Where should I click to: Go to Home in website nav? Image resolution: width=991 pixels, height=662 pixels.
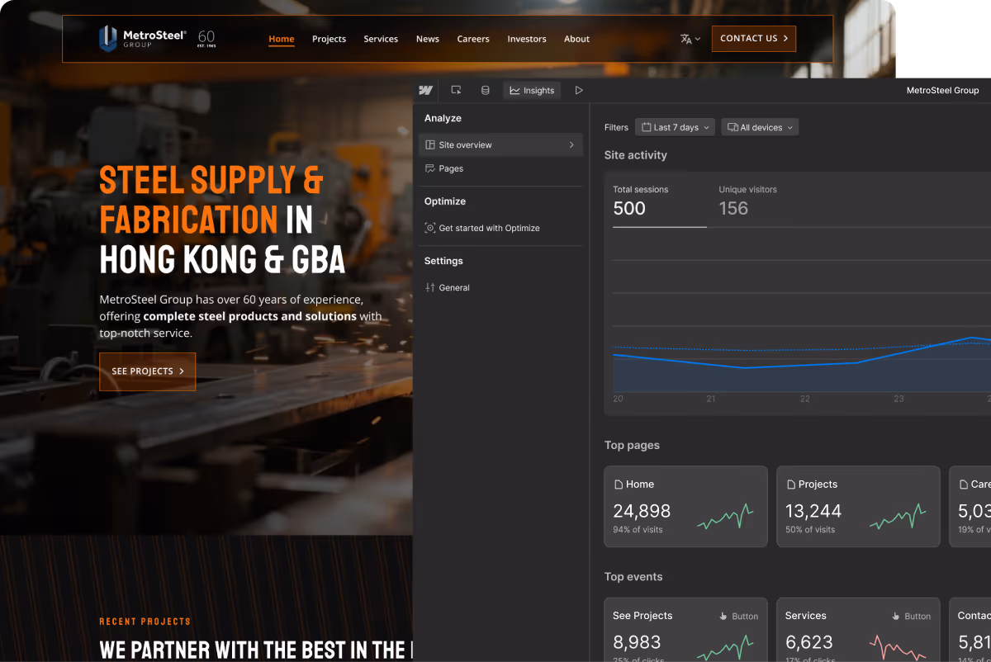(x=282, y=39)
